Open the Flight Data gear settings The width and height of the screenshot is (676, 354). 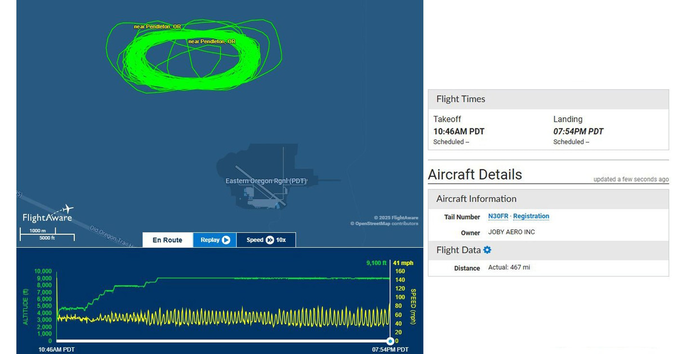tap(487, 250)
